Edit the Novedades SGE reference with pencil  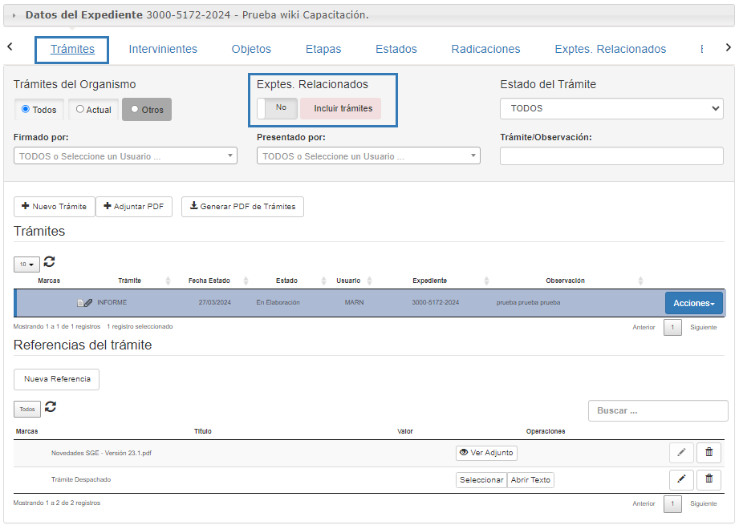[x=680, y=453]
